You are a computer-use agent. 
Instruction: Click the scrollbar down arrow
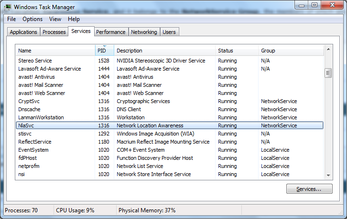tap(328, 176)
